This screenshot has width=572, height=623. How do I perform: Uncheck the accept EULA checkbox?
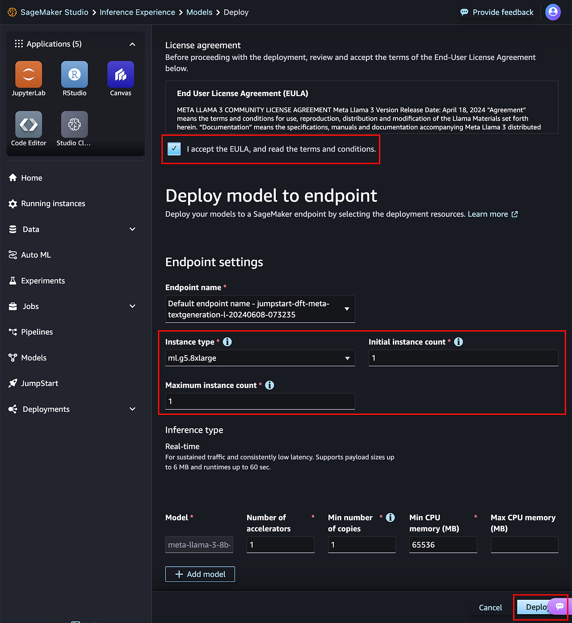pyautogui.click(x=174, y=149)
